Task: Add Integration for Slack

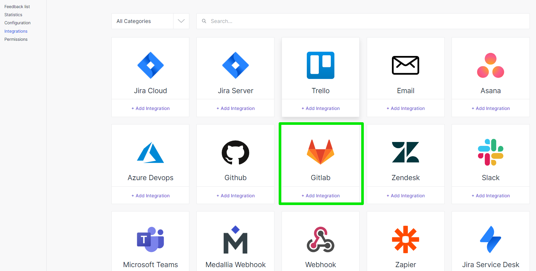Action: (x=491, y=196)
